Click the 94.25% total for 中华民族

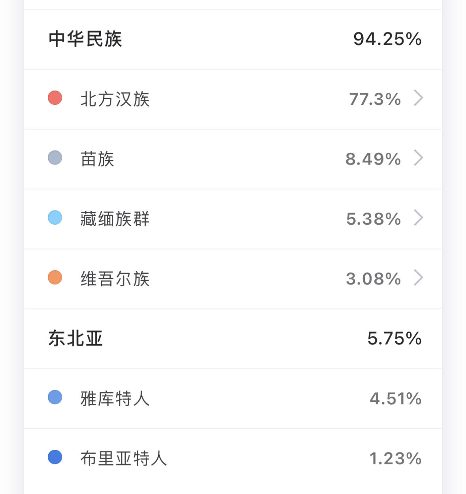(x=387, y=39)
